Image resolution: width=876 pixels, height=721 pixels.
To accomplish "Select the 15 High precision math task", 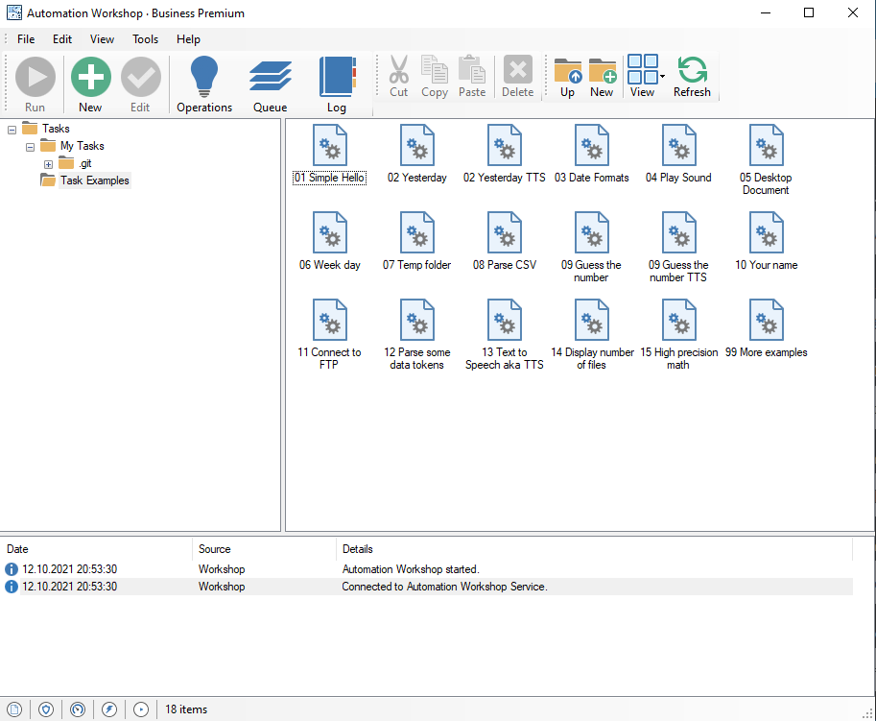I will [678, 334].
